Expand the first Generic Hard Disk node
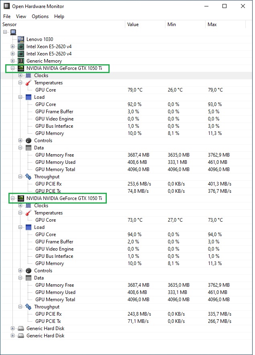Screen dimensions: 255x355 13,328
